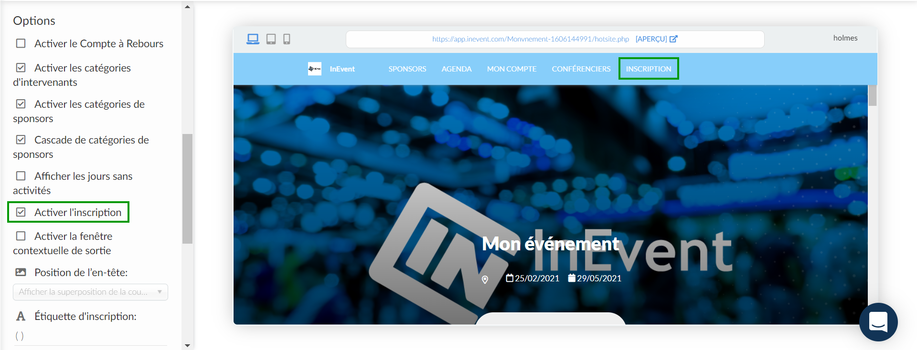Image resolution: width=917 pixels, height=350 pixels.
Task: Open the Position de l'en-tête dropdown
Action: coord(90,292)
